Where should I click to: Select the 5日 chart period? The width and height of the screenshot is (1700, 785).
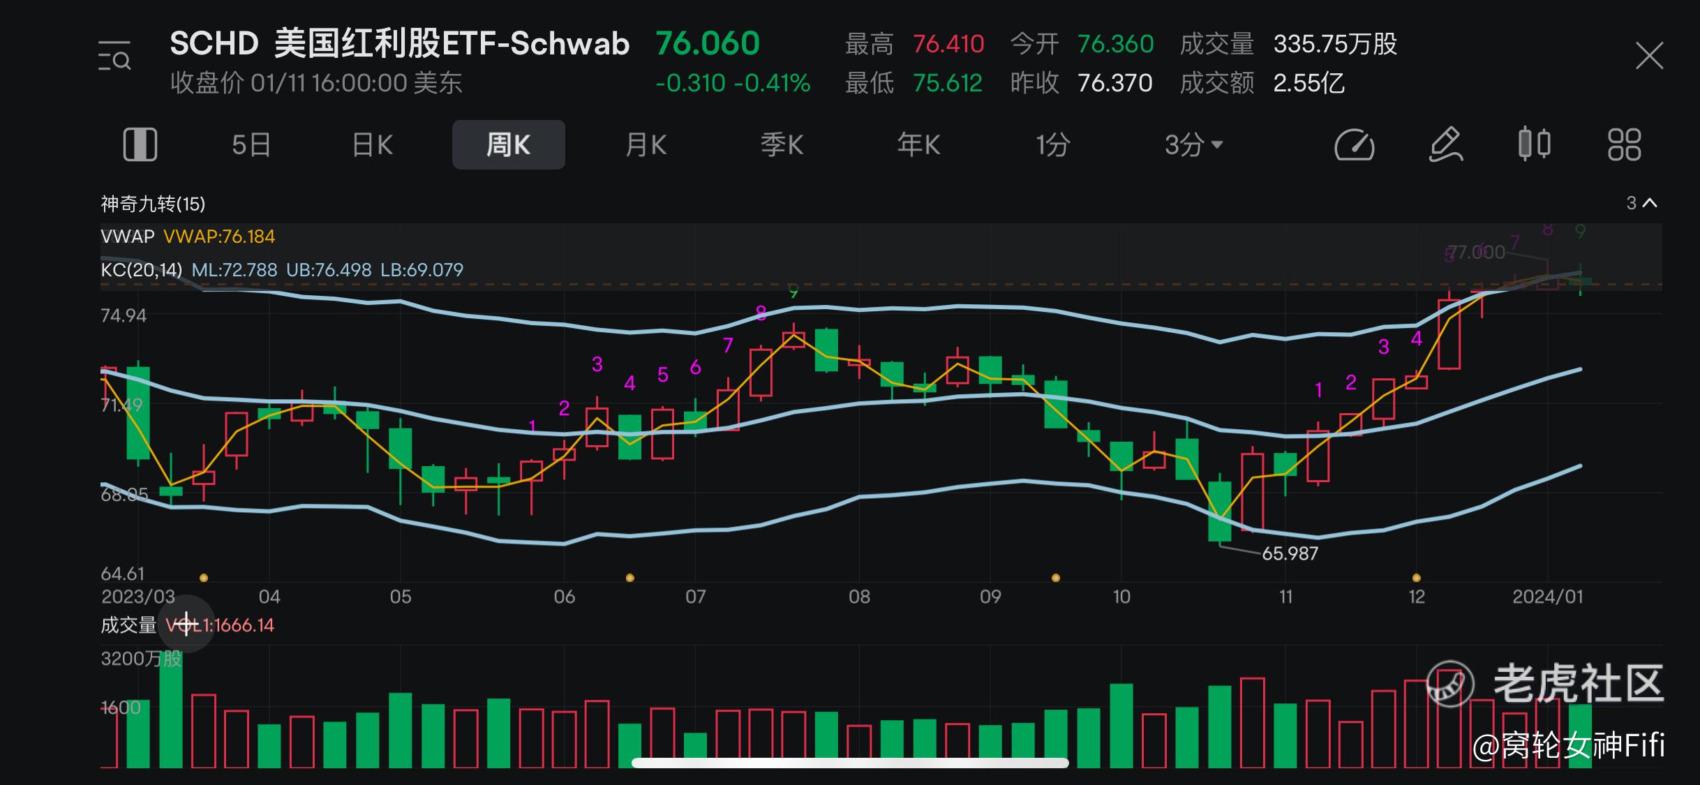[x=251, y=145]
